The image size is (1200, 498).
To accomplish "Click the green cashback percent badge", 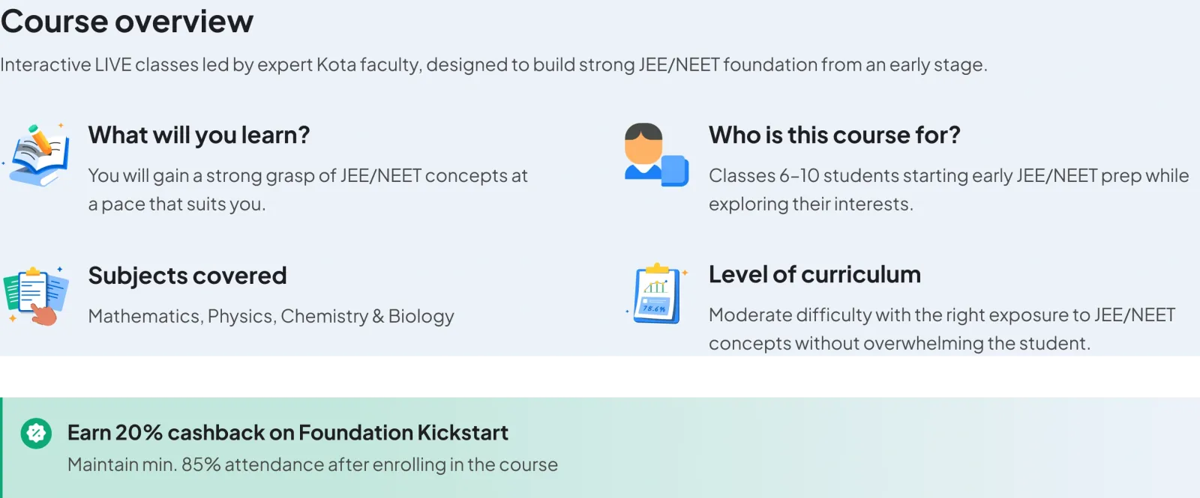I will coord(36,434).
